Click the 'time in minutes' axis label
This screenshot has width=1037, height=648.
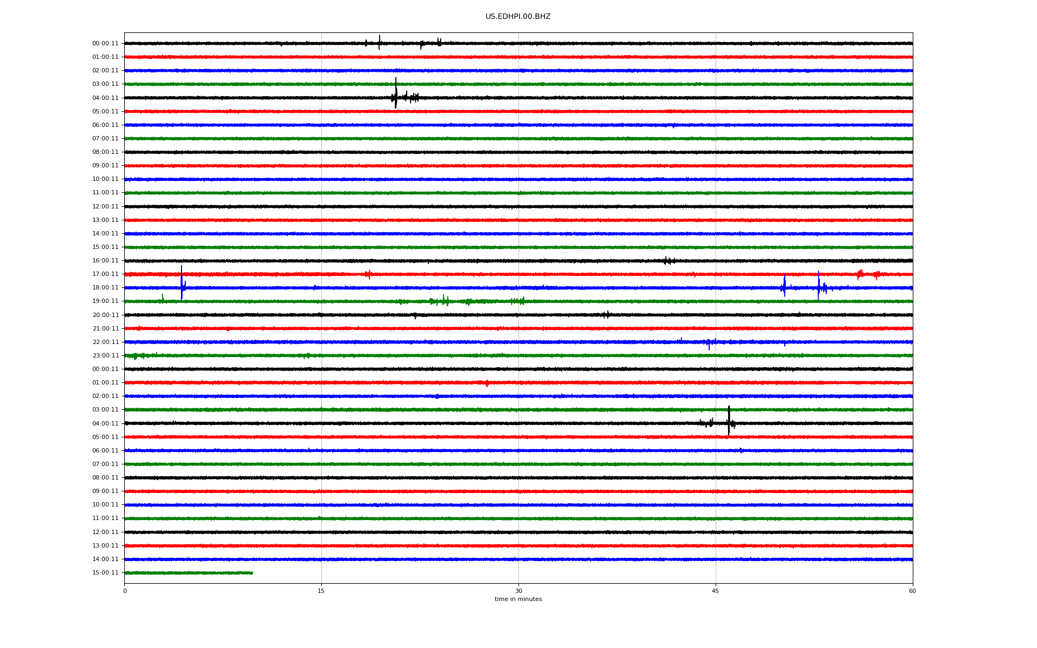[x=517, y=599]
